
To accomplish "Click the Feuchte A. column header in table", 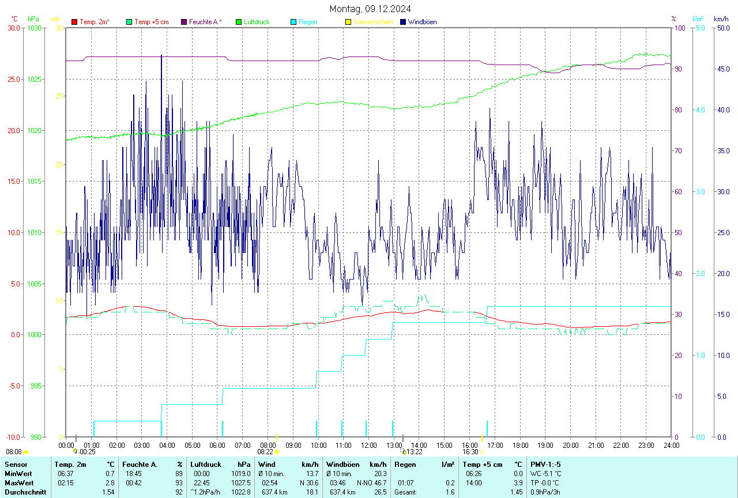I will 140,464.
